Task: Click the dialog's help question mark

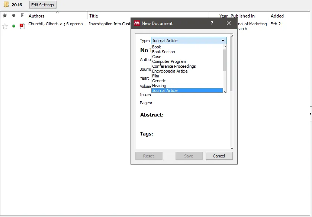Action: tap(212, 23)
